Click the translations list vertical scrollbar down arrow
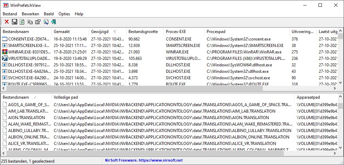This screenshot has height=165, width=344. coord(340,148)
